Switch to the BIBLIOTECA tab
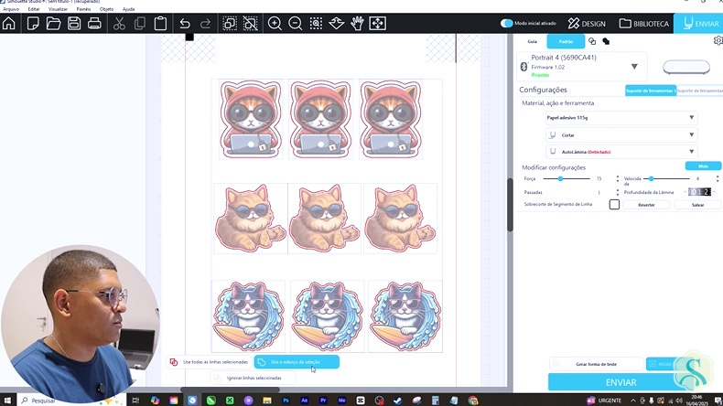 (643, 24)
